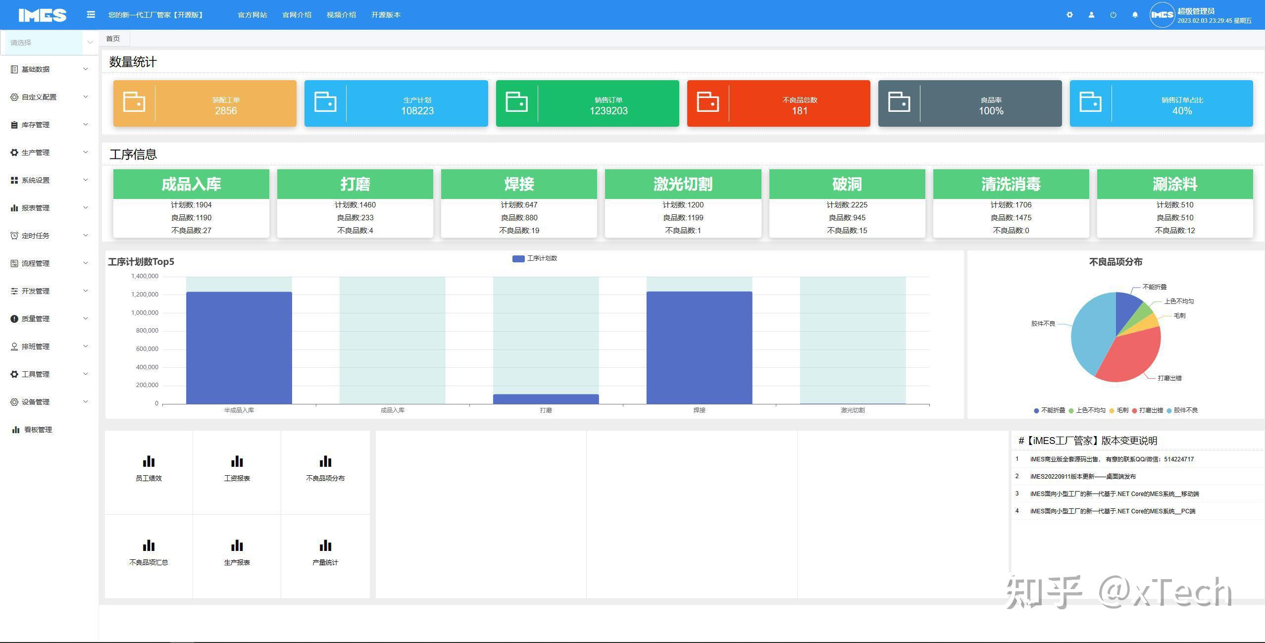The width and height of the screenshot is (1265, 643).
Task: Expand the 生产管理 sidebar menu
Action: [50, 152]
